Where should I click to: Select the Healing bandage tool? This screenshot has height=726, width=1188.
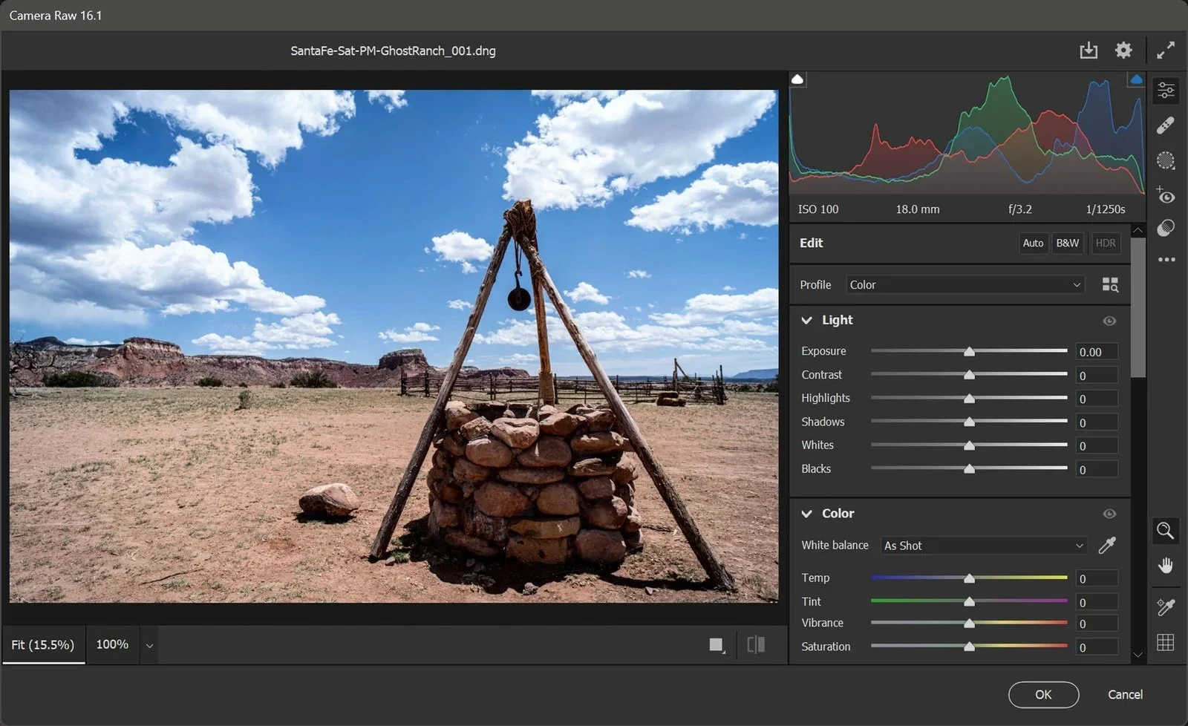tap(1166, 125)
